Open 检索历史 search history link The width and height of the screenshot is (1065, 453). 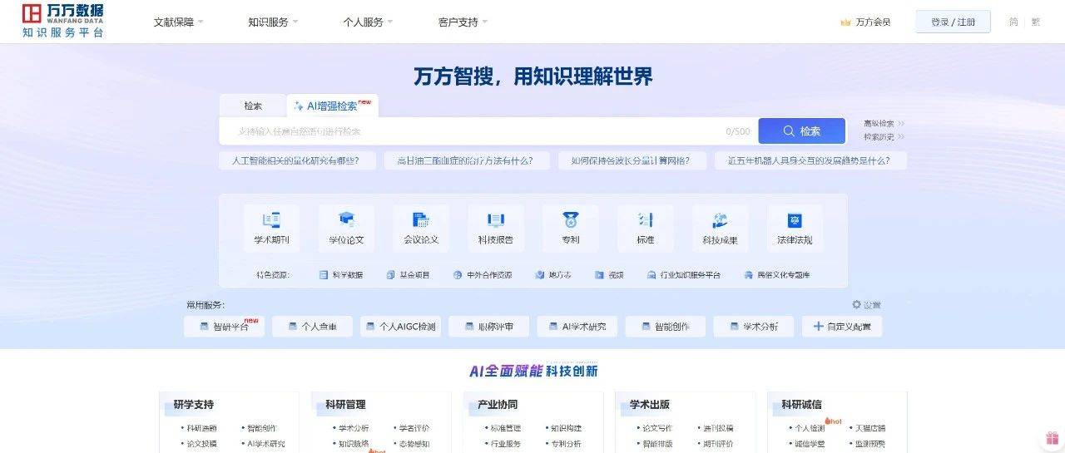pos(884,137)
